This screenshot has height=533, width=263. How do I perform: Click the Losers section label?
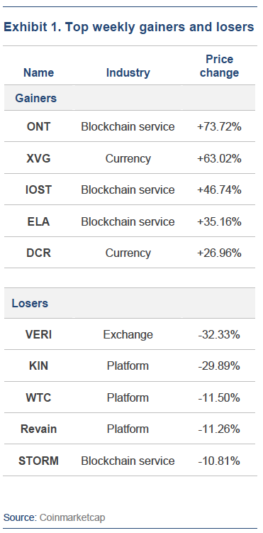tap(30, 303)
